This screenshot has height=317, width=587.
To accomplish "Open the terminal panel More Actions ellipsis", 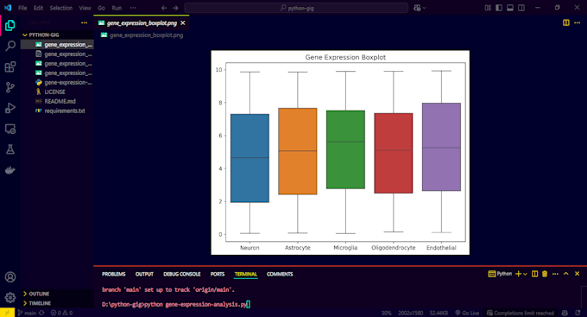I will (555, 274).
